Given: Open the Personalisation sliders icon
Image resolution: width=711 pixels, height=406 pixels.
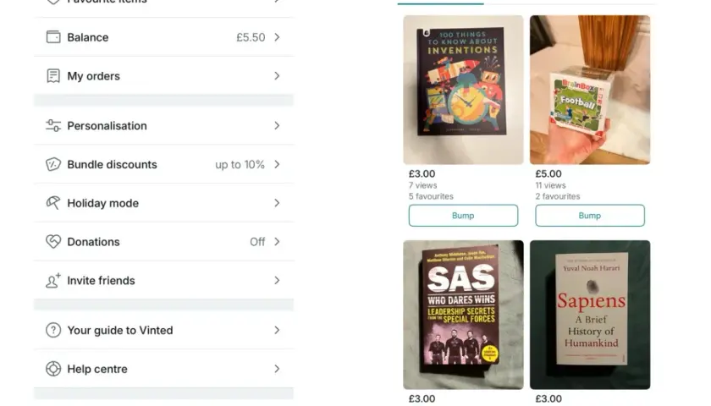Looking at the screenshot, I should pyautogui.click(x=53, y=125).
